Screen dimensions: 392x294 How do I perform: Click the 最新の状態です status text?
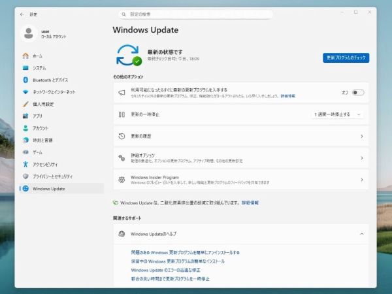165,52
